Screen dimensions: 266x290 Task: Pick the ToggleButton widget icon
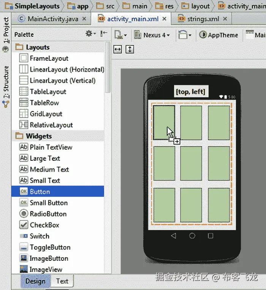point(24,247)
